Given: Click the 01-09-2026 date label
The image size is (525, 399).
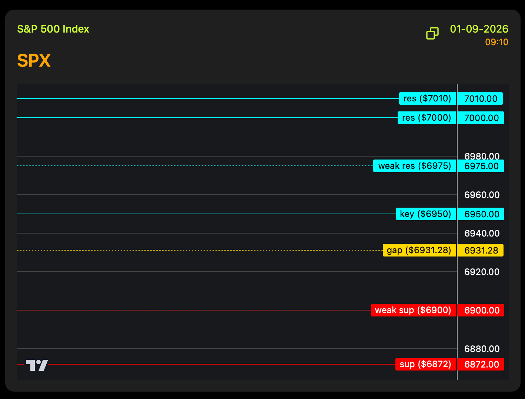Looking at the screenshot, I should [479, 29].
